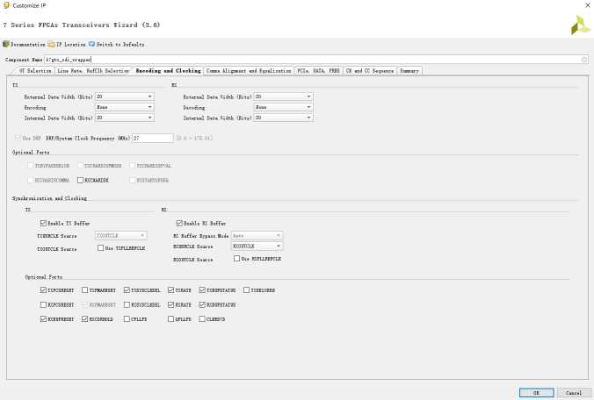Viewport: 594px width, 400px height.
Task: Open the Comma Alignment and Equalization tab
Action: [249, 71]
